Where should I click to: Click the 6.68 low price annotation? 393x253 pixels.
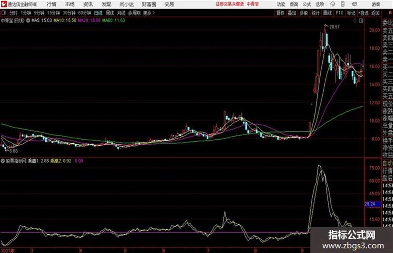pos(14,151)
